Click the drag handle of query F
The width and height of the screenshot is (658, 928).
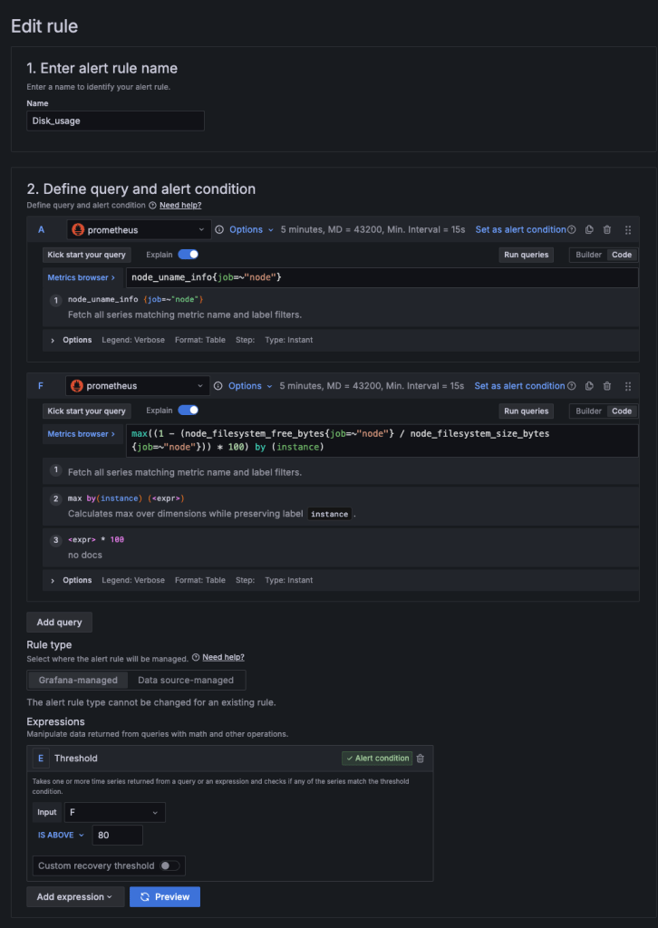(x=628, y=386)
